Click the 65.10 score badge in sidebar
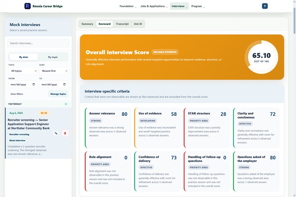This screenshot has height=197, width=296. click(x=44, y=113)
